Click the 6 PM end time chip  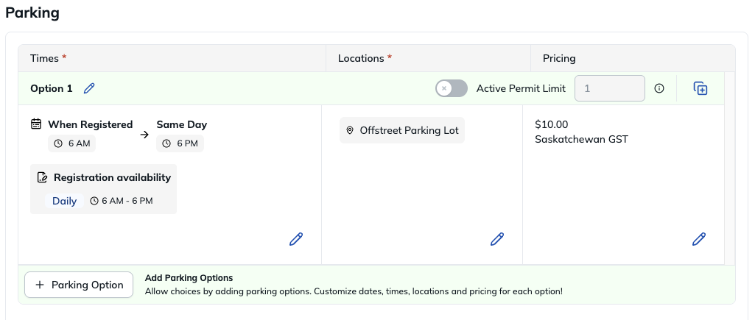coord(180,143)
